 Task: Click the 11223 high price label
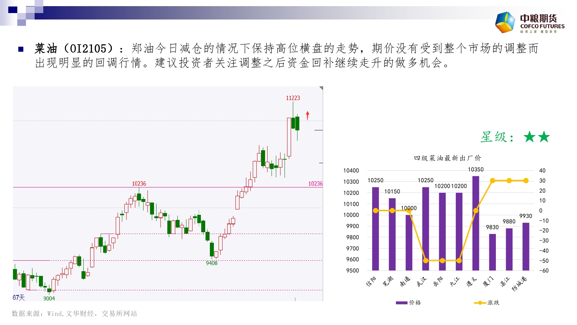pos(293,98)
